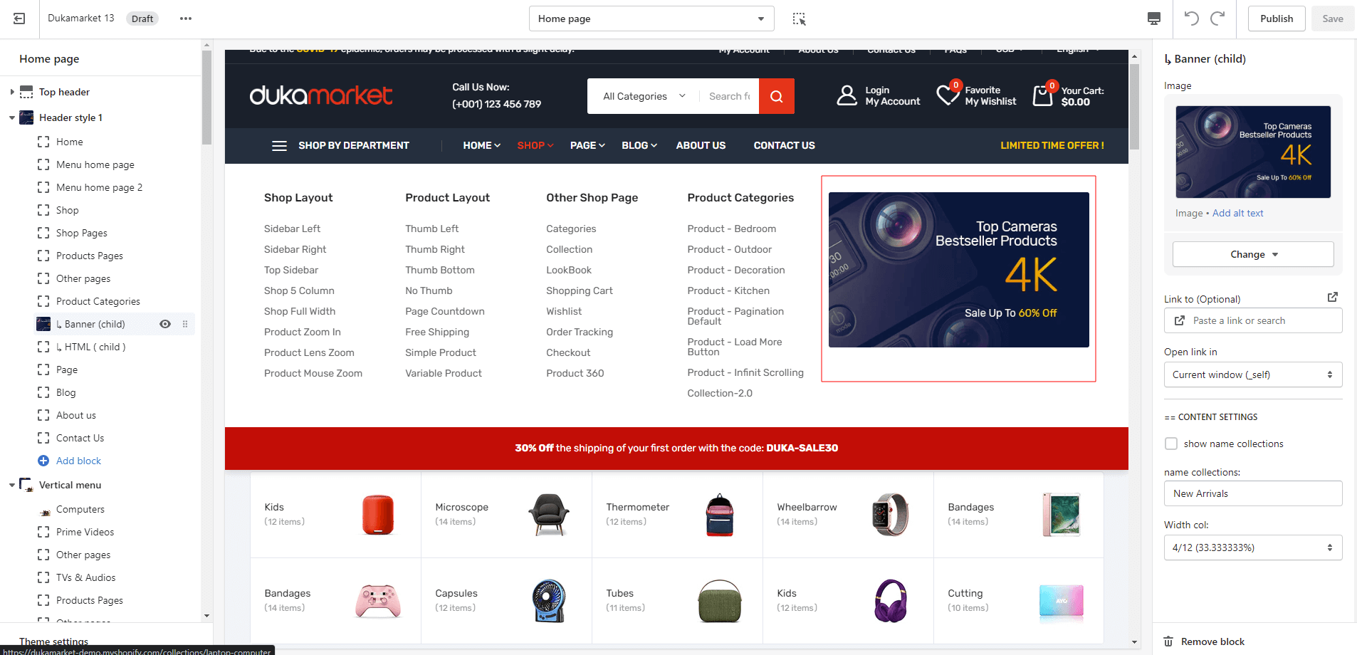
Task: Enable show name collections checkbox
Action: pyautogui.click(x=1171, y=444)
